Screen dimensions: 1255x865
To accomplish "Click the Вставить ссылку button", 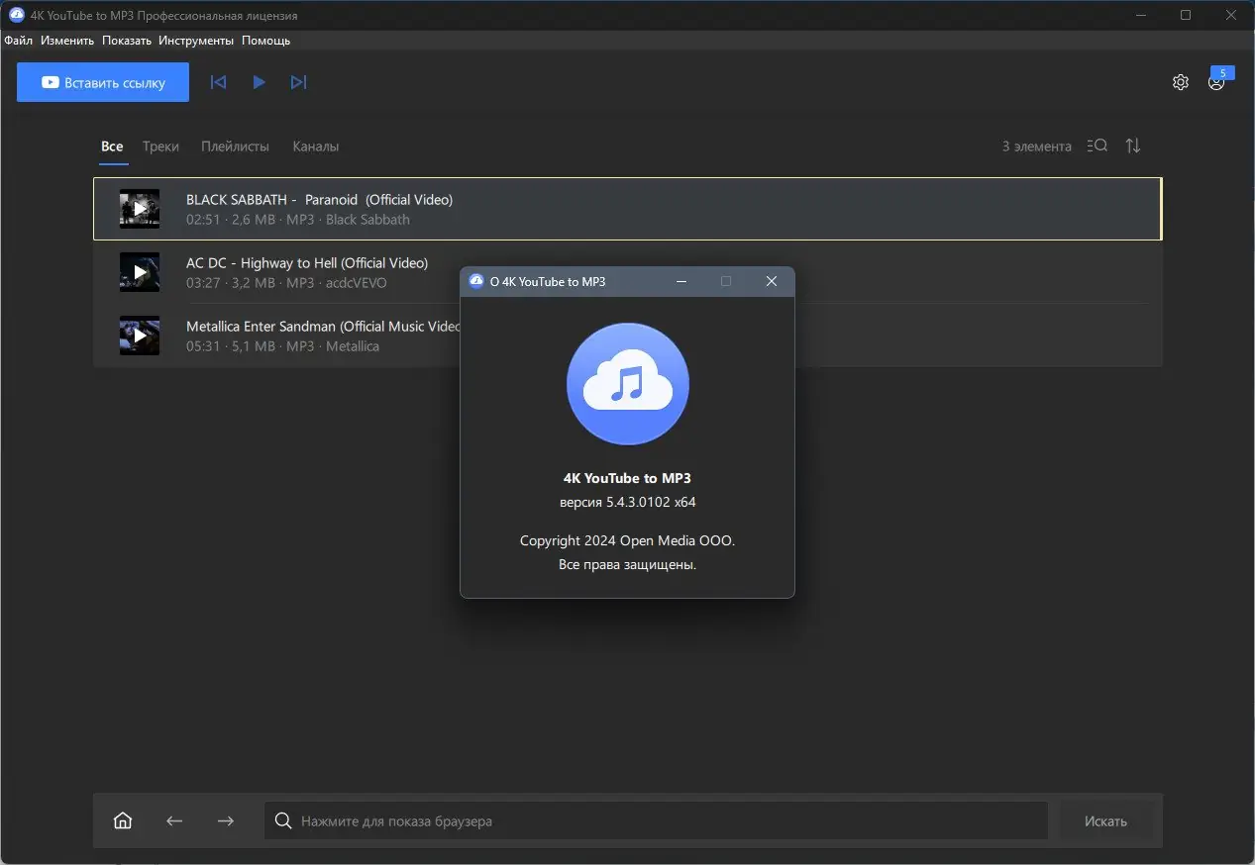I will [103, 83].
